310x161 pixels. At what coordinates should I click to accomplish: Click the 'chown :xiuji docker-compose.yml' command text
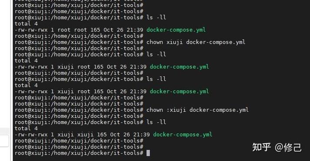click(x=197, y=110)
